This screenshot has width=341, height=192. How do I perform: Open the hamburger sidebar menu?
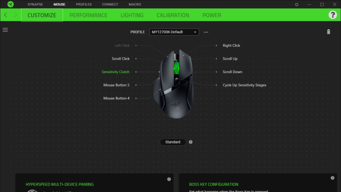click(5, 30)
